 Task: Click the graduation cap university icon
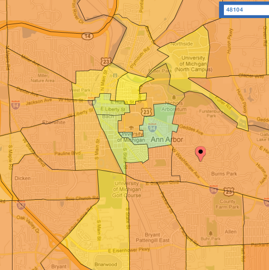click(x=131, y=127)
